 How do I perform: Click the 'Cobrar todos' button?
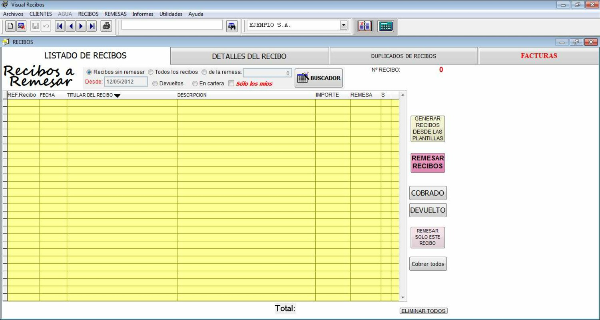pyautogui.click(x=428, y=264)
